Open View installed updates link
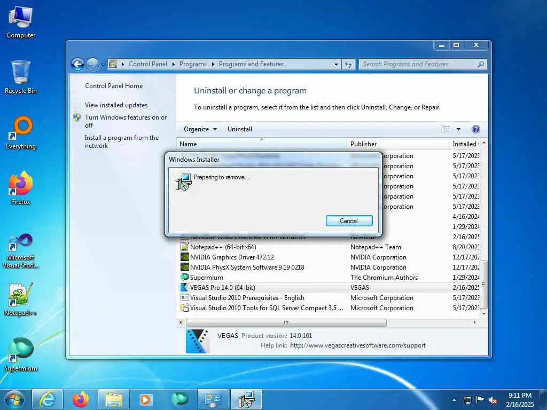Image resolution: width=547 pixels, height=410 pixels. [116, 105]
